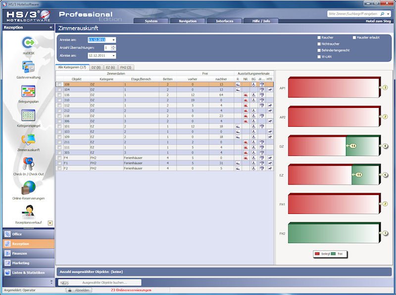Image resolution: width=396 pixels, height=295 pixels.
Task: Sort table by Objekt column header
Action: tap(77, 79)
